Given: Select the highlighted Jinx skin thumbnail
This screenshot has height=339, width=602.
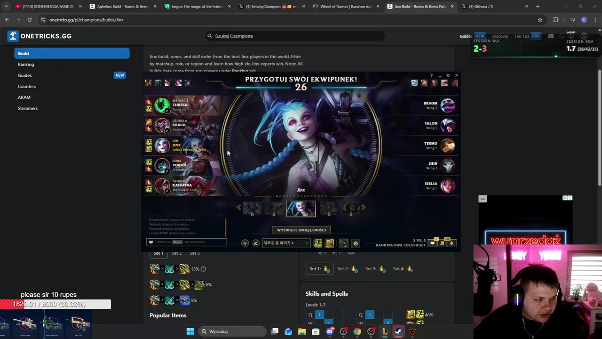Looking at the screenshot, I should (301, 209).
